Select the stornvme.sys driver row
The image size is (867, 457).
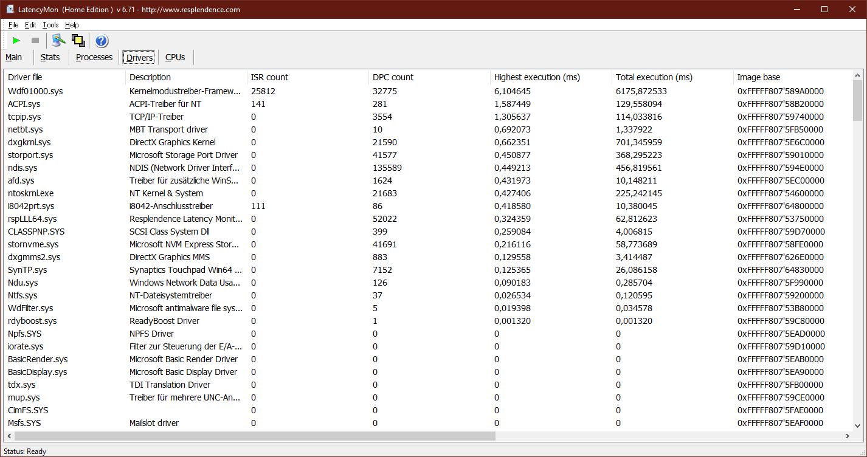coord(428,244)
